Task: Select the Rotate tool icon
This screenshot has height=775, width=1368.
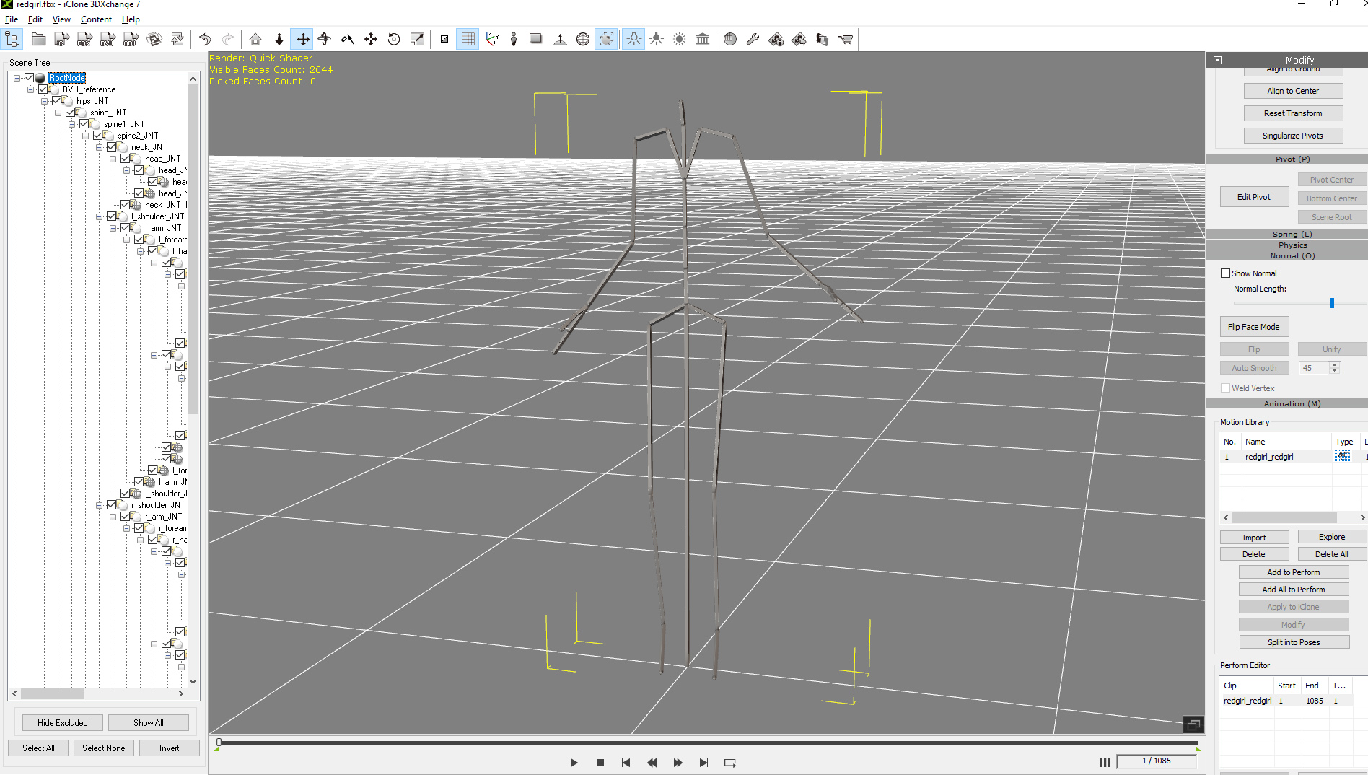Action: 325,40
